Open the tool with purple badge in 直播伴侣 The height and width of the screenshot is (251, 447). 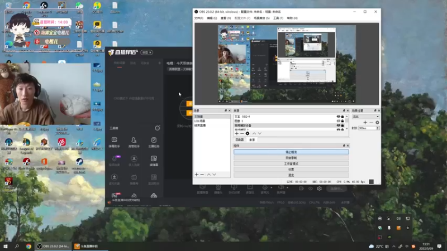(x=115, y=161)
